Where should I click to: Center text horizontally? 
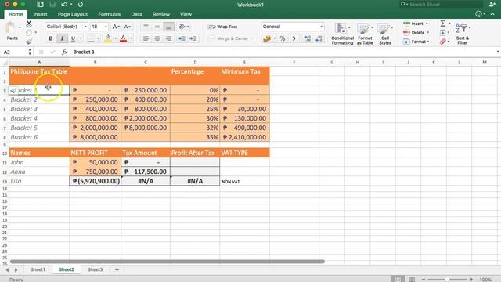click(157, 38)
